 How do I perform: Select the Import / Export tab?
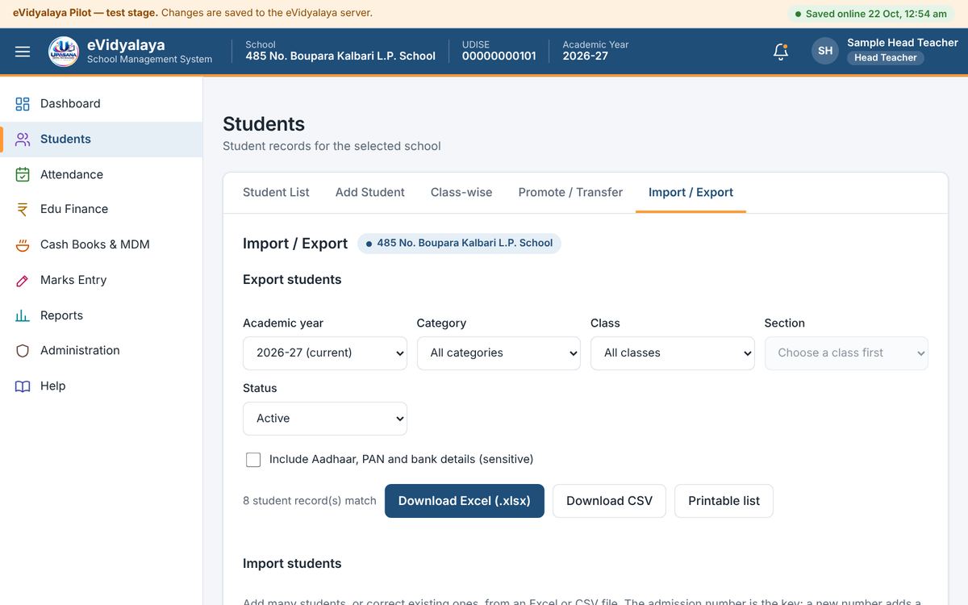pyautogui.click(x=691, y=192)
